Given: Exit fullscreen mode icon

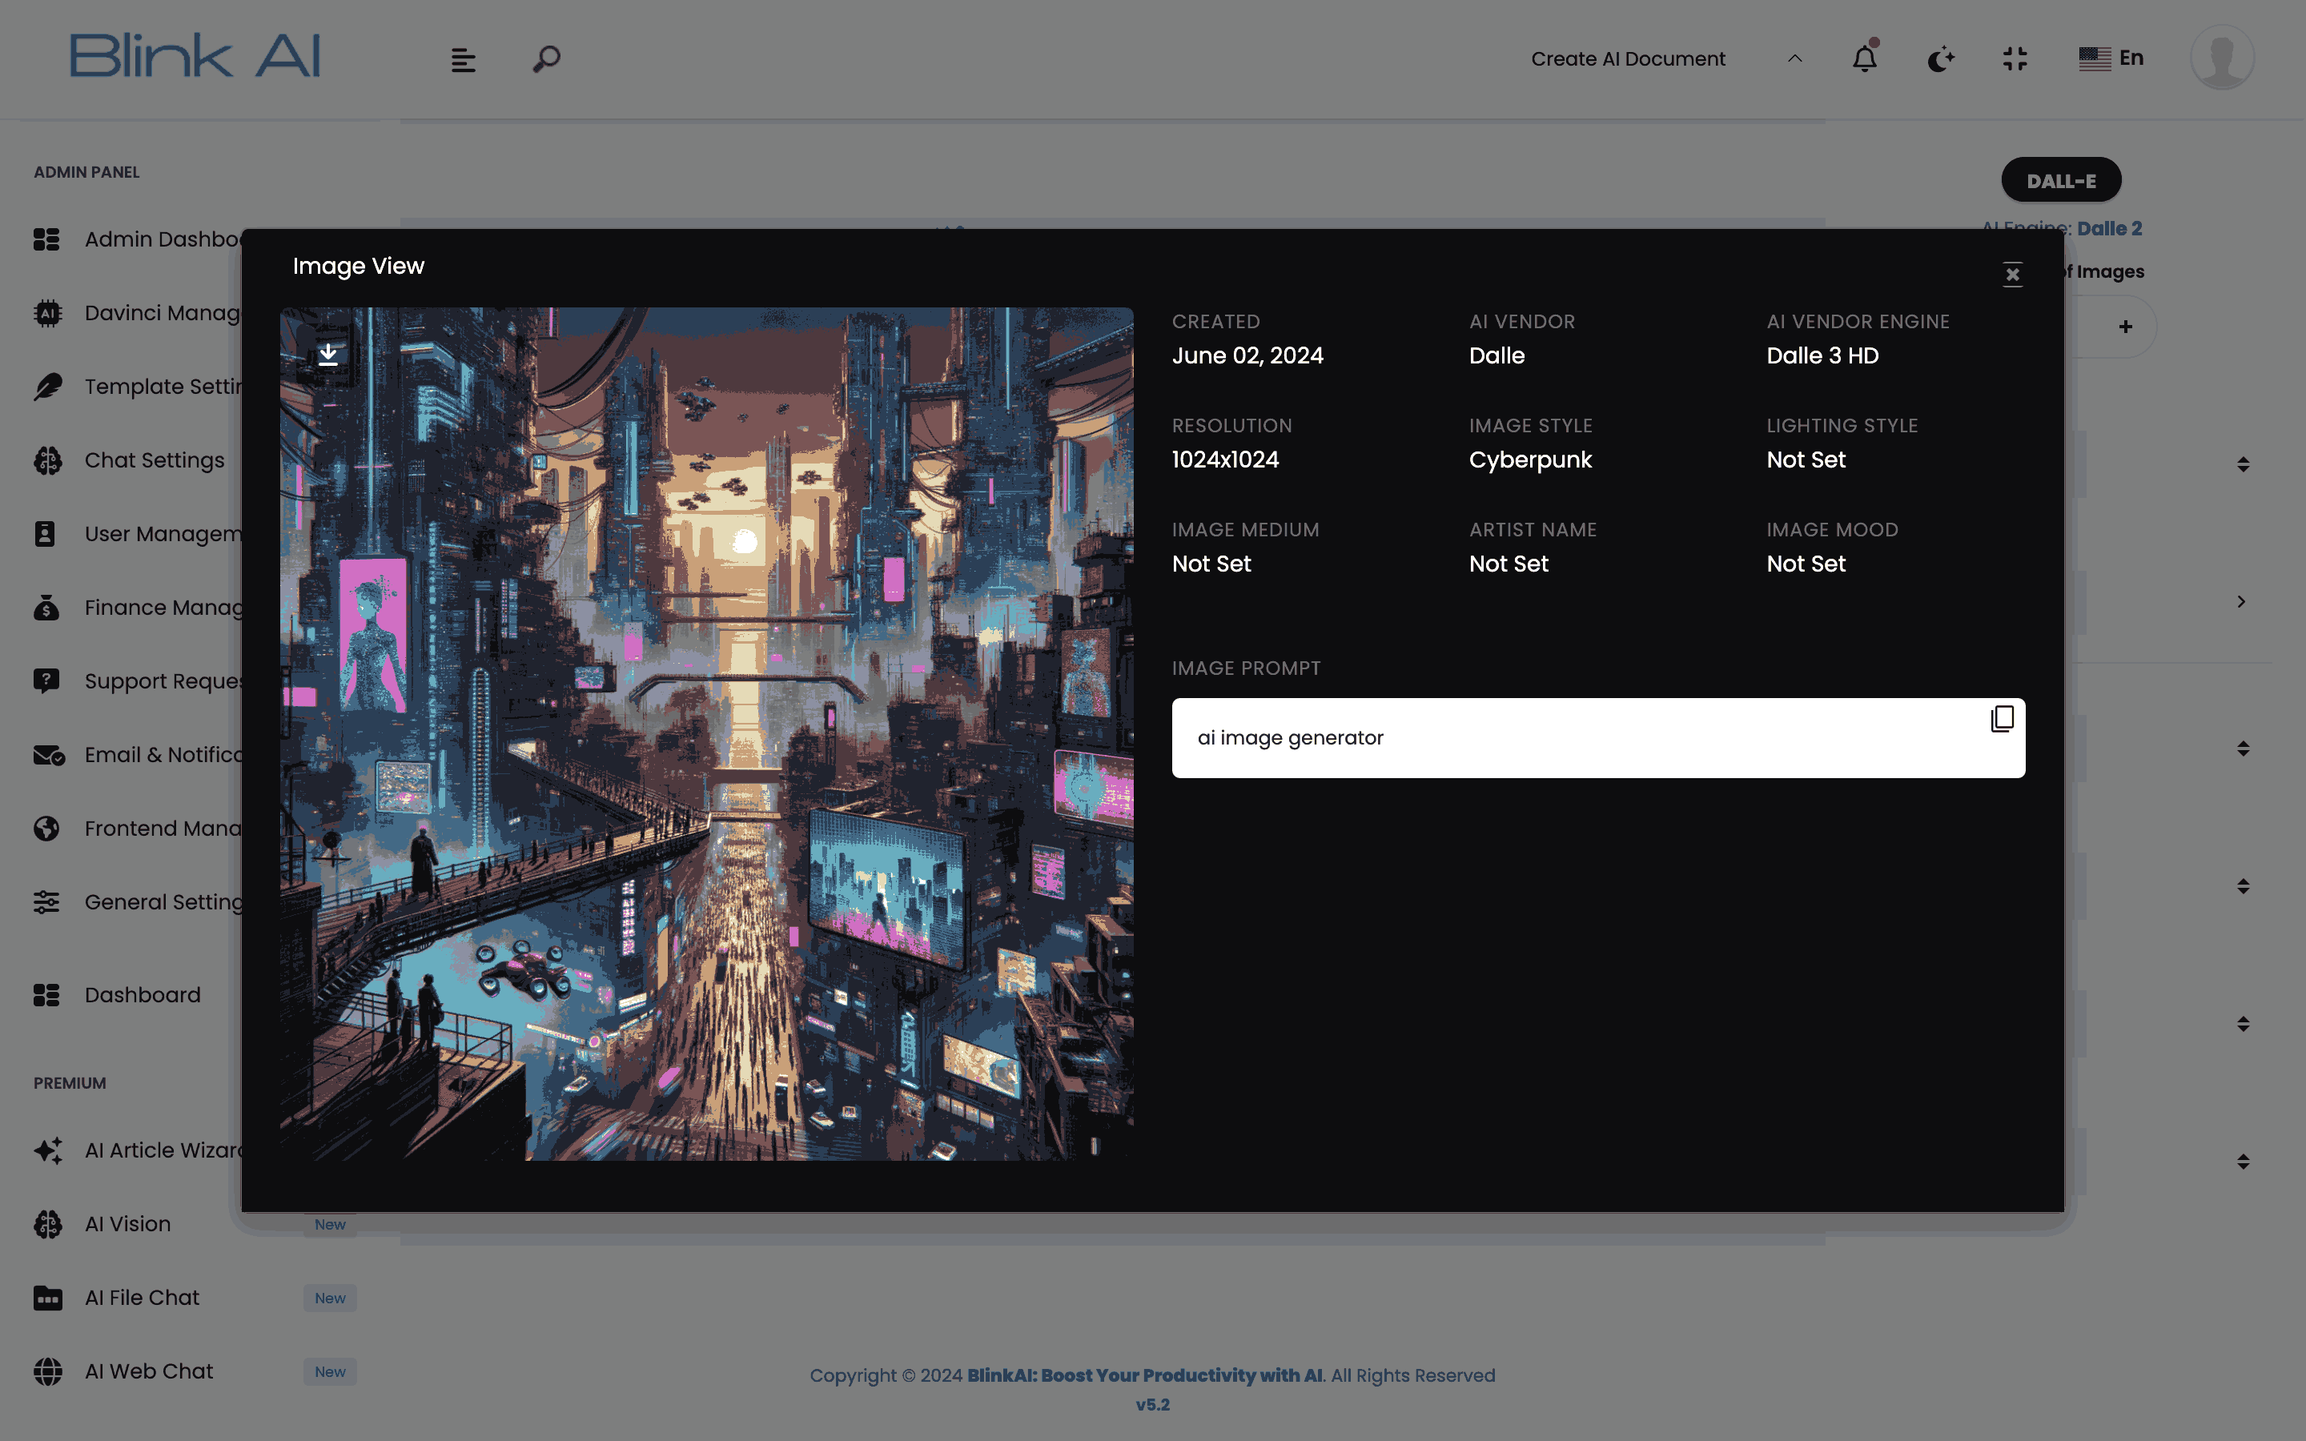Looking at the screenshot, I should pos(2015,59).
